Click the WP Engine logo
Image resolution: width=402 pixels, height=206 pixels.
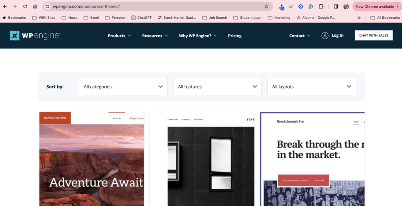tap(35, 36)
